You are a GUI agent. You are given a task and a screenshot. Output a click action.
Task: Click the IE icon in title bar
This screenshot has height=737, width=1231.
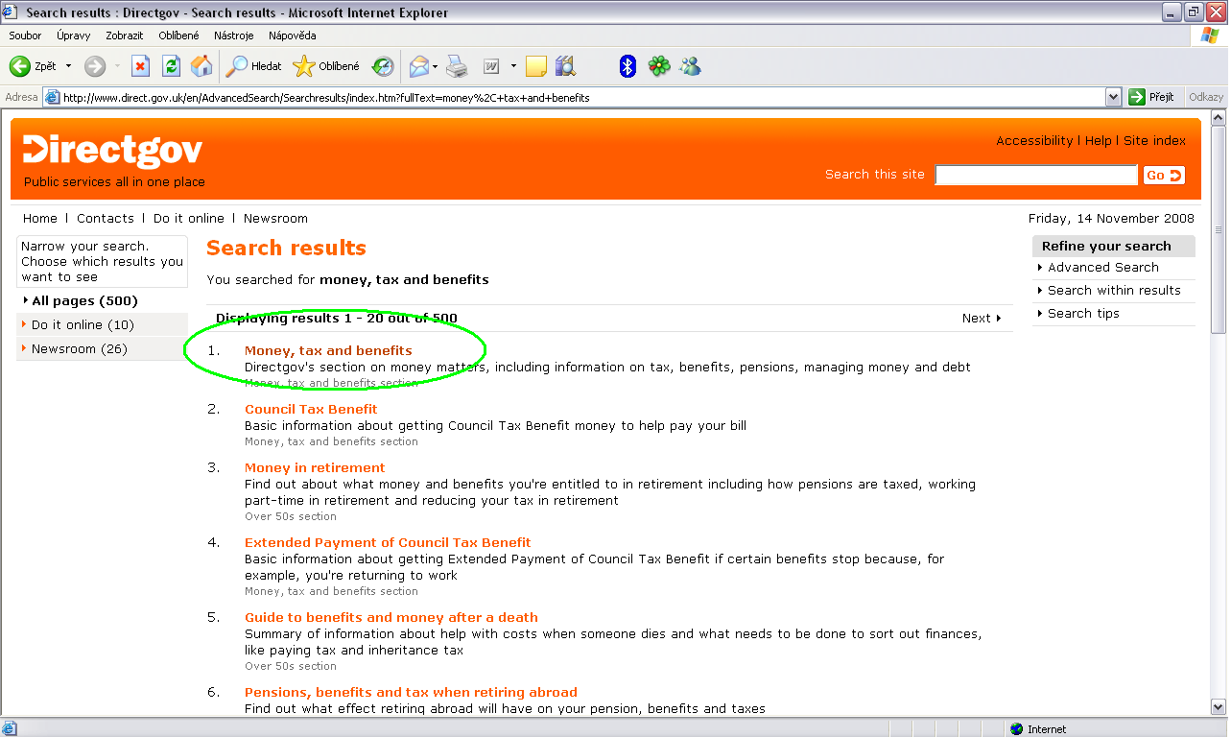click(12, 12)
